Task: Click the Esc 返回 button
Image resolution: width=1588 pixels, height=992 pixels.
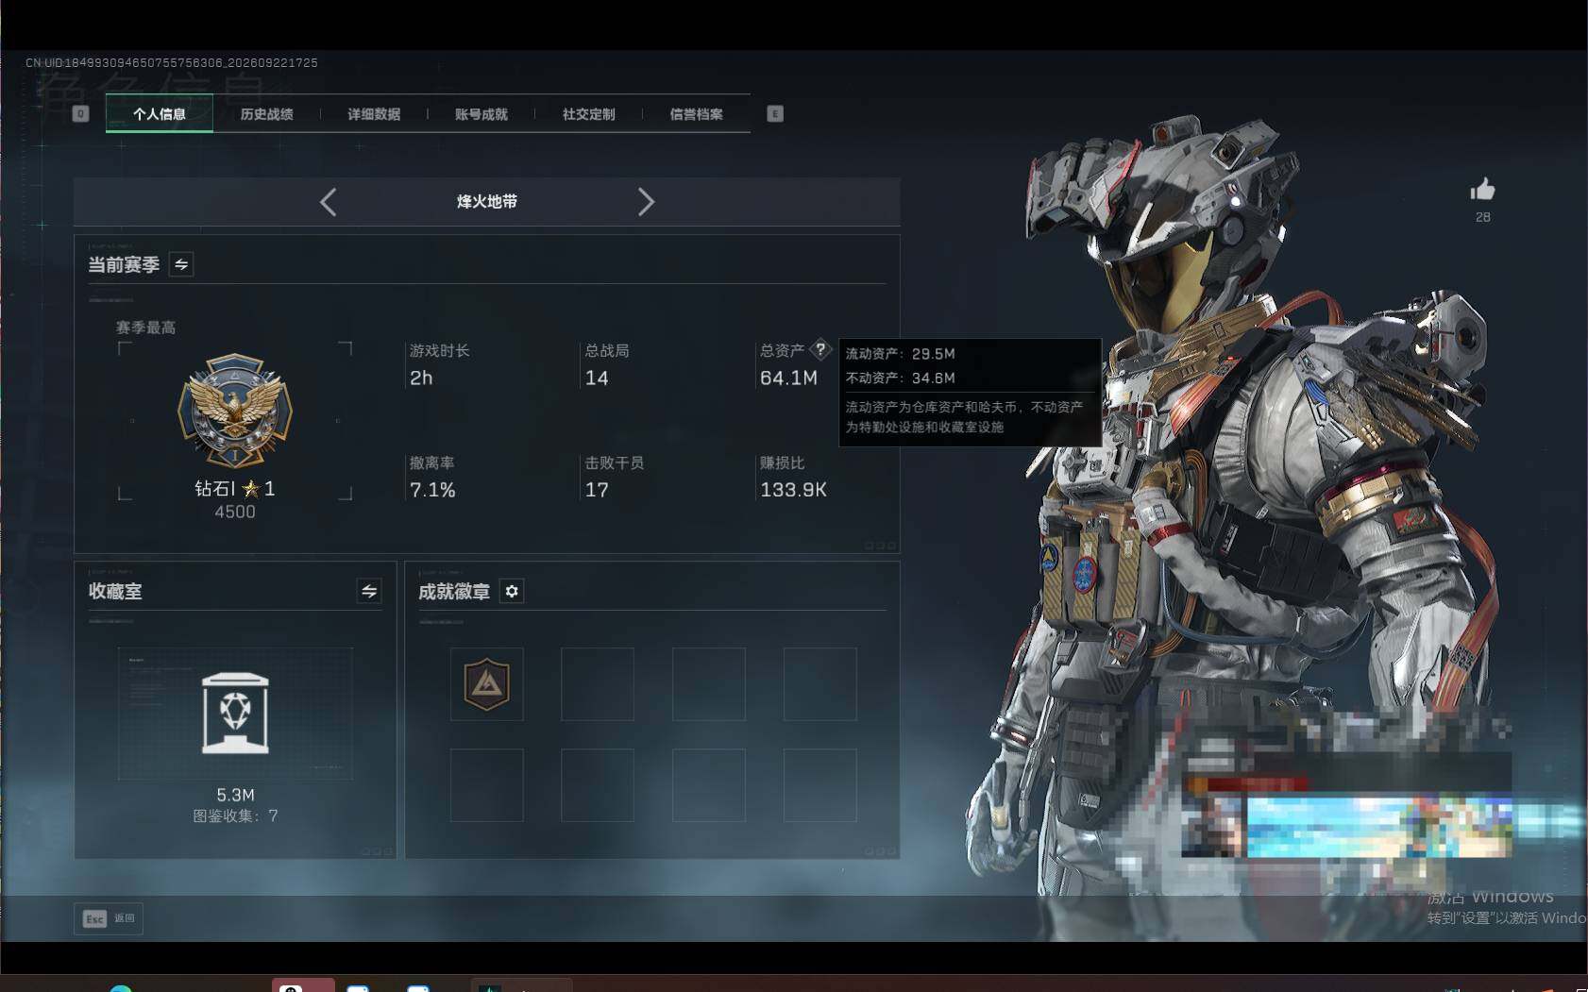Action: tap(109, 918)
